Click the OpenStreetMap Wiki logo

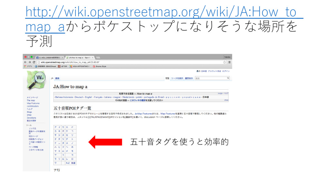(x=36, y=80)
